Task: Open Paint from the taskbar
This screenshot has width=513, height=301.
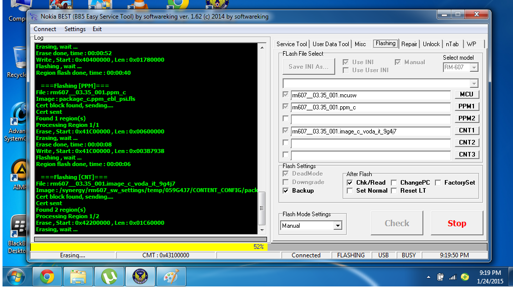Action: click(x=171, y=276)
